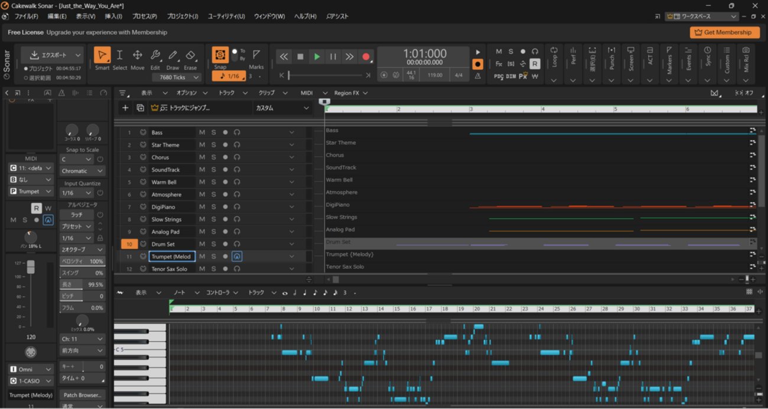Click the Screen module icon
Image resolution: width=768 pixels, height=409 pixels.
pos(631,51)
